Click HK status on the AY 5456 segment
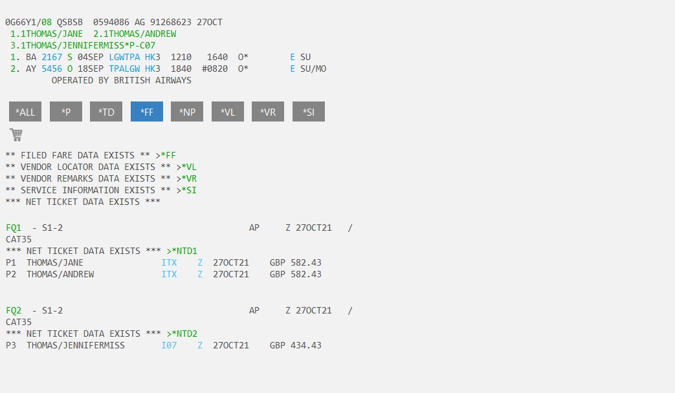The height and width of the screenshot is (393, 675). coord(149,69)
